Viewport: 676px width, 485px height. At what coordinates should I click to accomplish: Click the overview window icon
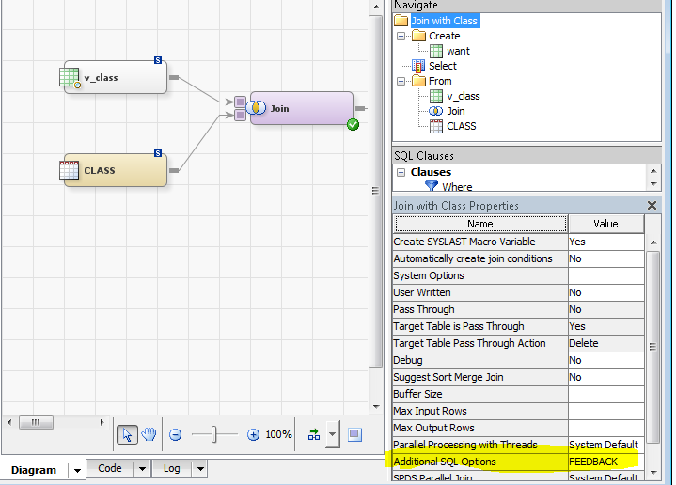354,434
